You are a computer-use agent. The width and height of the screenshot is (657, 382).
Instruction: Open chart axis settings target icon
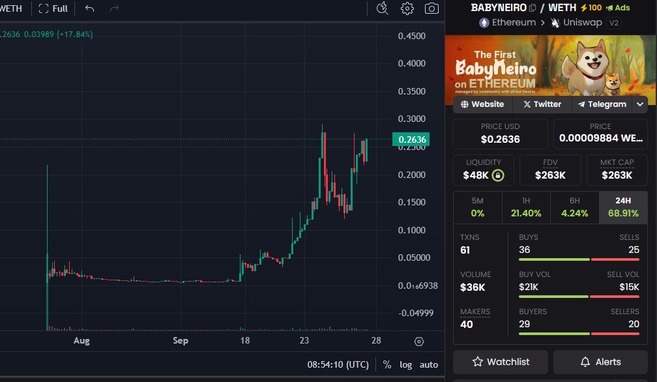point(419,342)
